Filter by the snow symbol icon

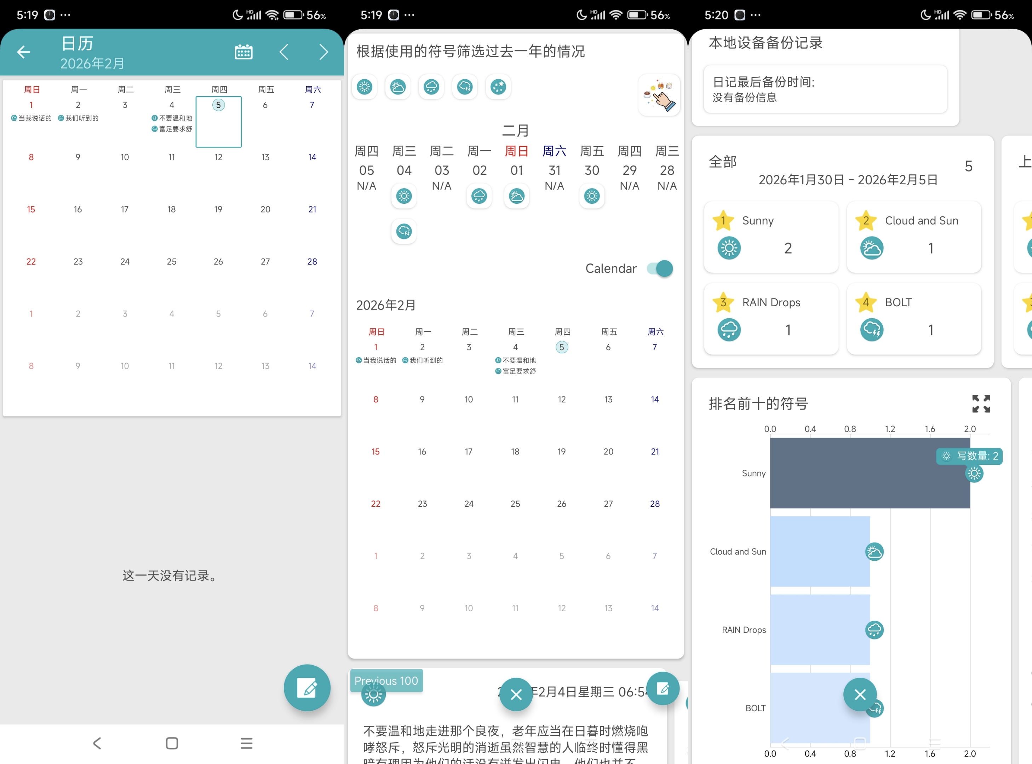click(x=498, y=87)
